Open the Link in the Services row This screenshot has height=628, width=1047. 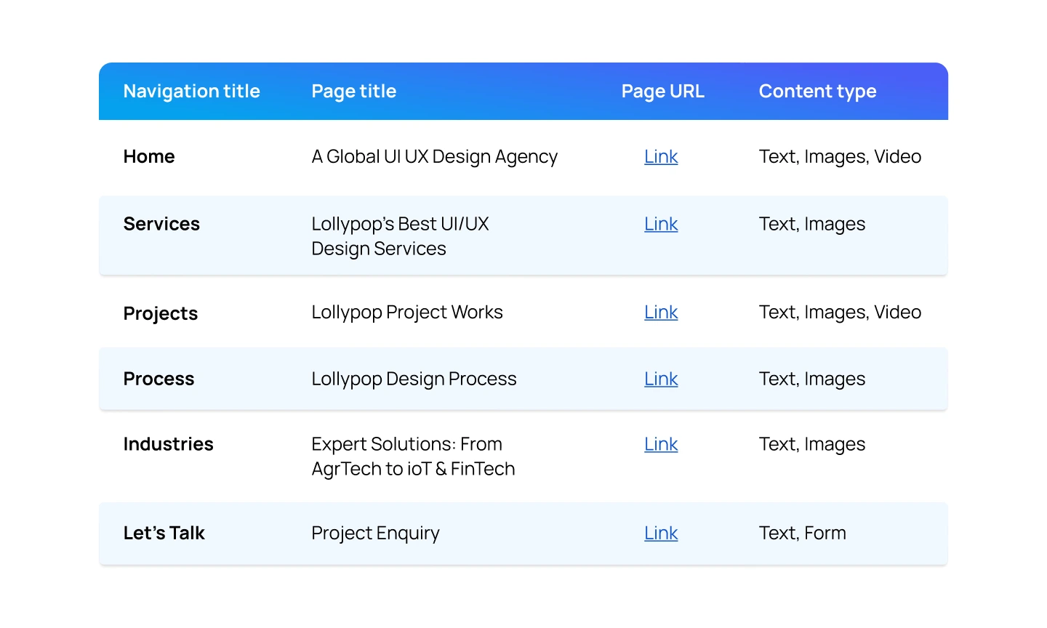[x=661, y=225]
